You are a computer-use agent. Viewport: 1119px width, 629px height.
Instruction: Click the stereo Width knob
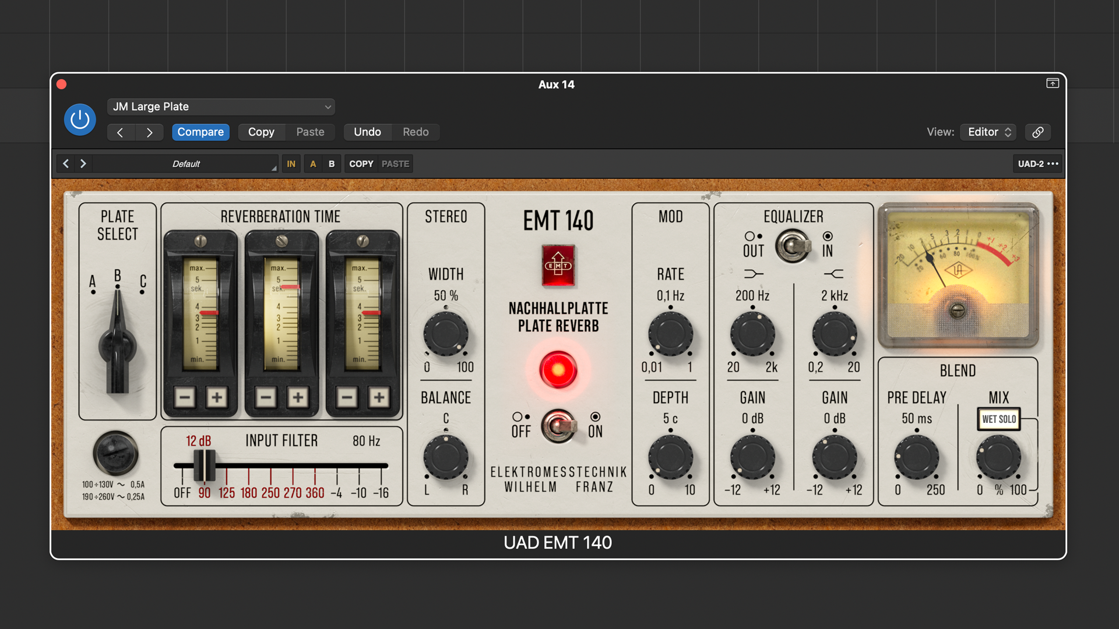[446, 334]
